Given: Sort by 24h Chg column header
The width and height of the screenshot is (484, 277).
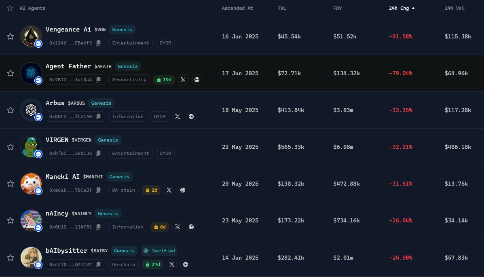Looking at the screenshot, I should [x=402, y=8].
